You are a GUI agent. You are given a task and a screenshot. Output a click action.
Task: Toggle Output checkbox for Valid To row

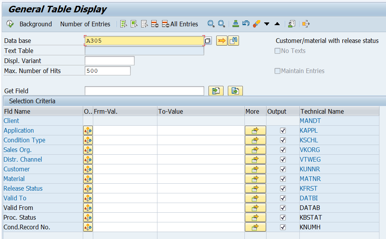(x=283, y=198)
